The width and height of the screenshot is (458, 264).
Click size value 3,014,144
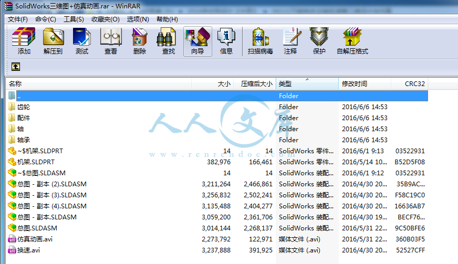click(216, 228)
